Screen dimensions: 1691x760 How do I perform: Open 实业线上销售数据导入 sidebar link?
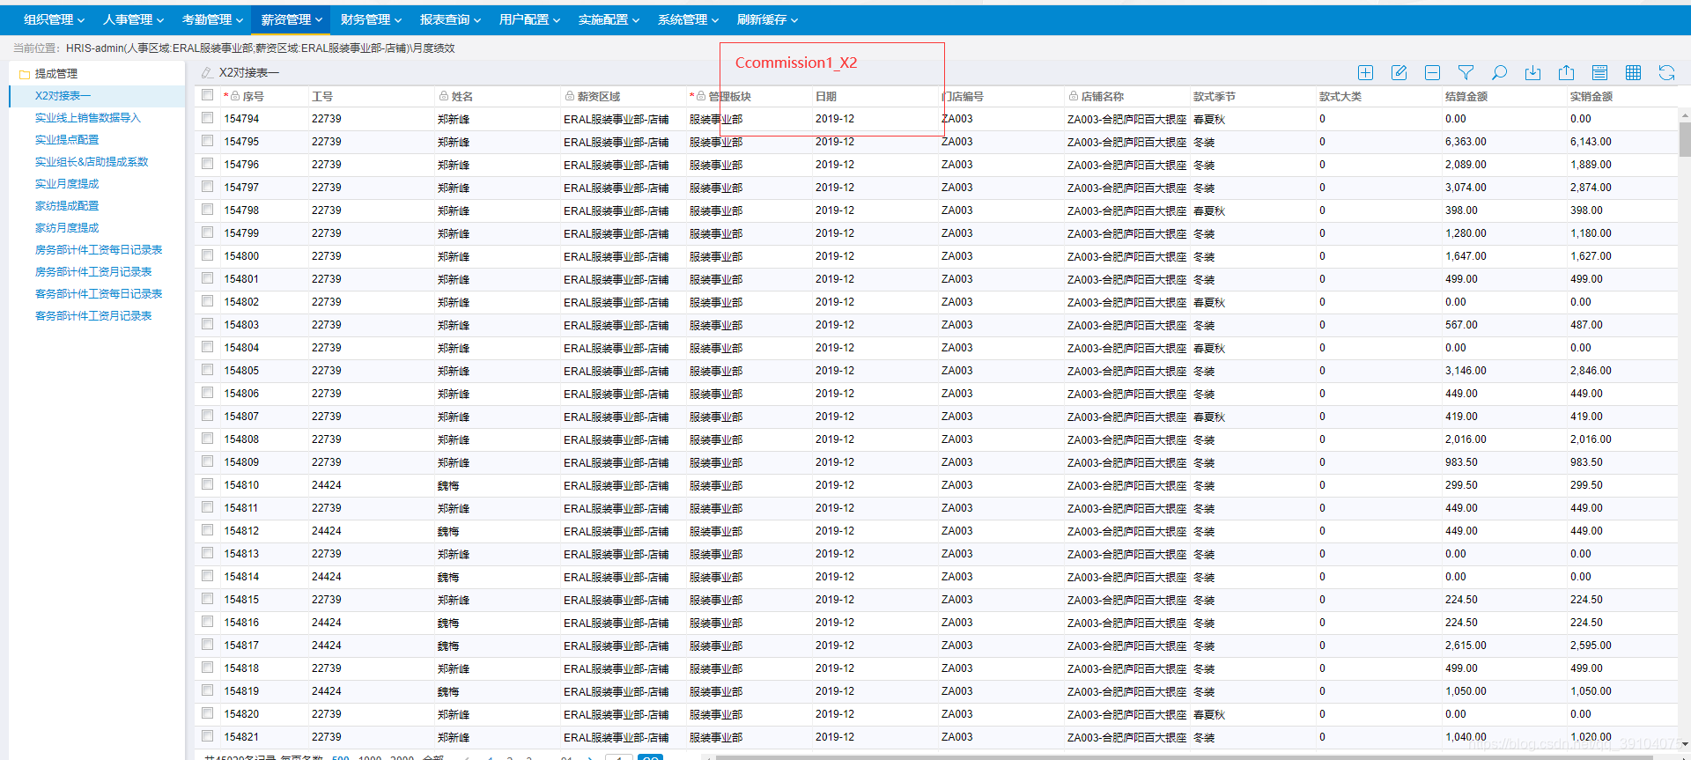(x=87, y=118)
